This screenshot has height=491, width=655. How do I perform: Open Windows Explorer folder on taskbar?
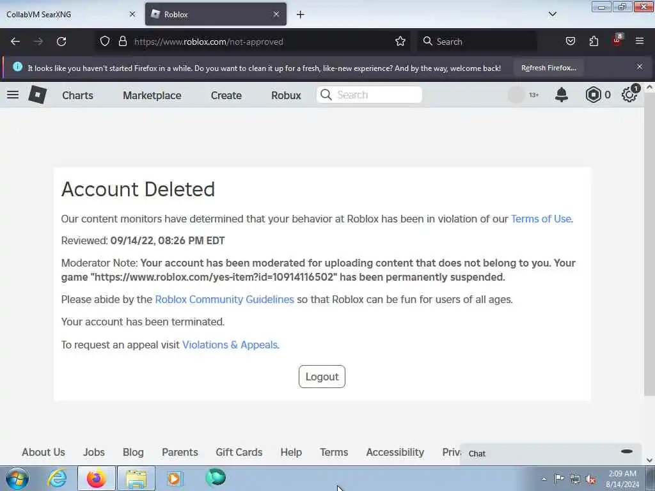[x=136, y=478]
